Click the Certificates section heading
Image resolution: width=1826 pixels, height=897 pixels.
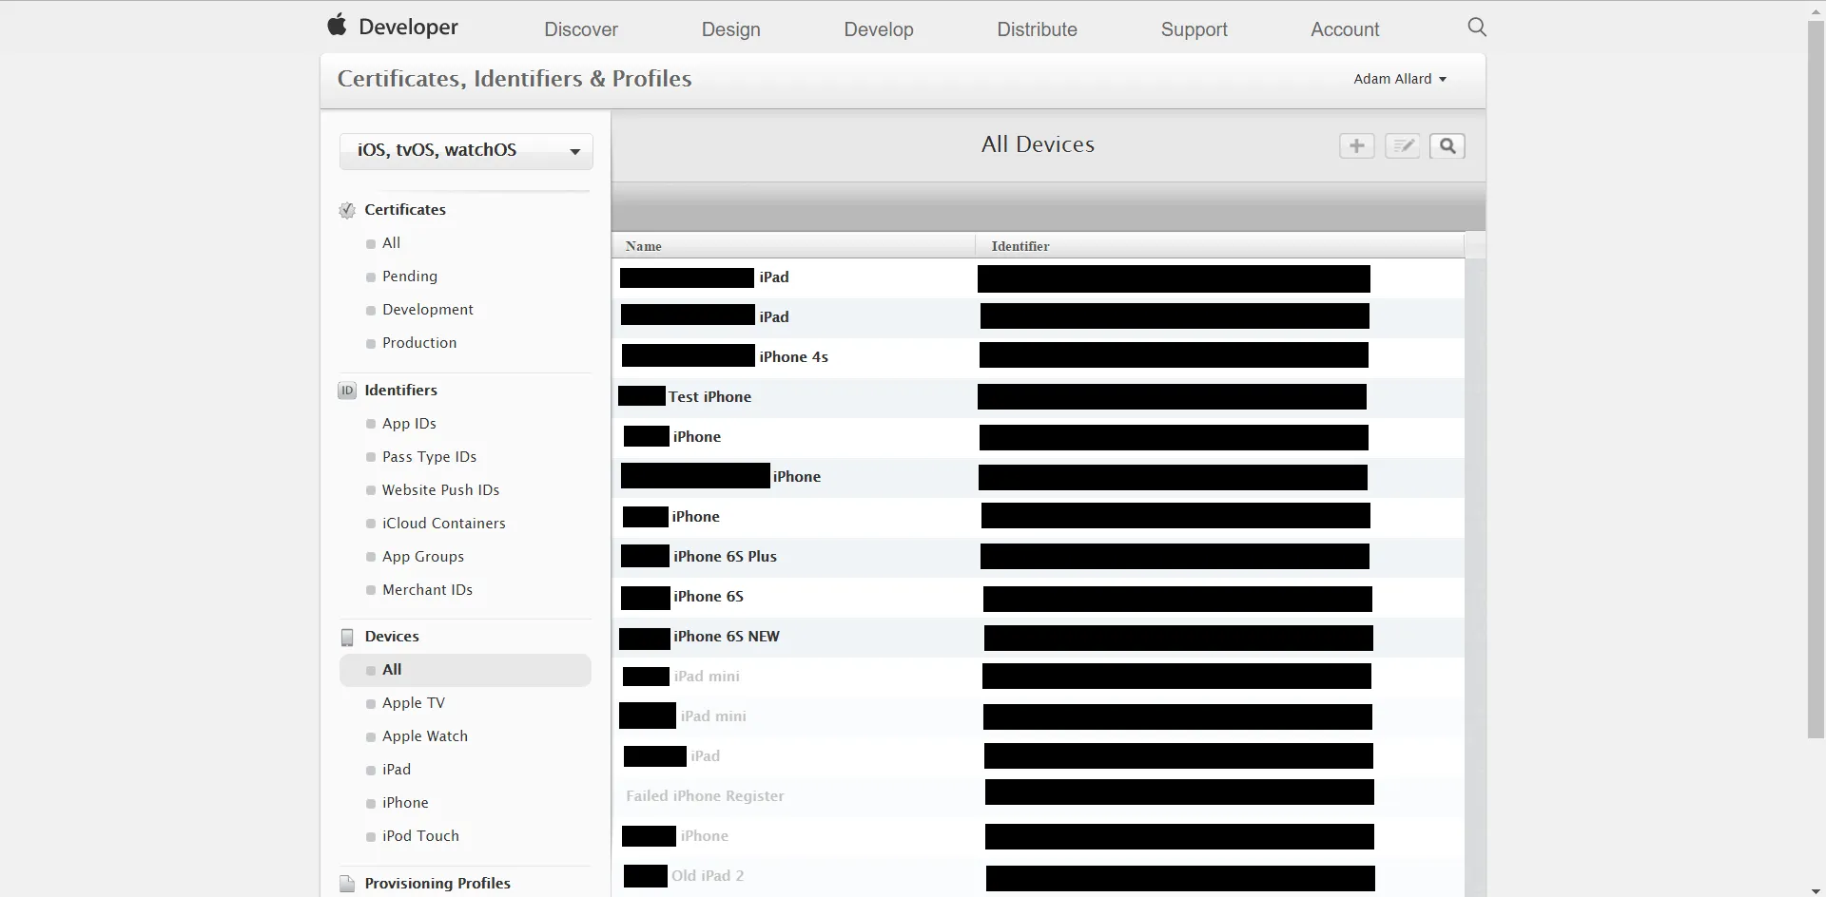[405, 210]
